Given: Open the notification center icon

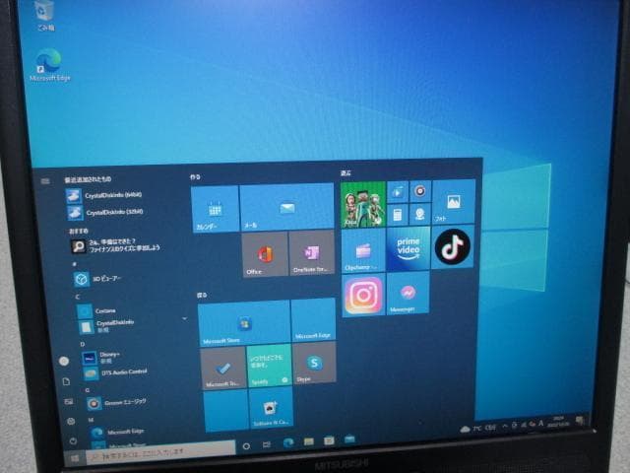Looking at the screenshot, I should click(580, 420).
